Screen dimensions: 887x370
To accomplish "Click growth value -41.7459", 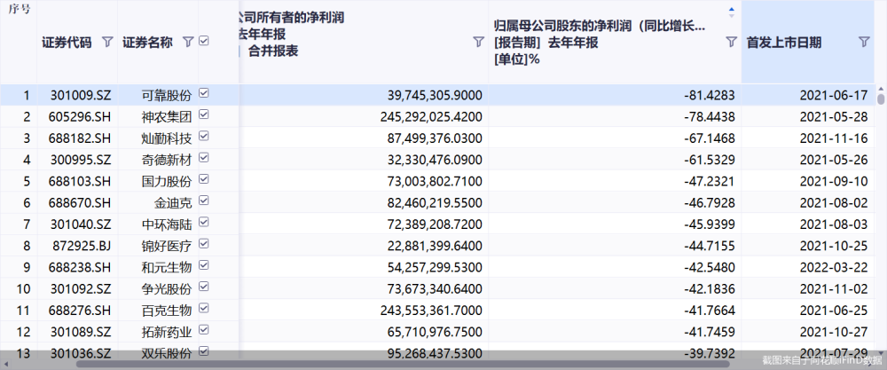I will (710, 332).
